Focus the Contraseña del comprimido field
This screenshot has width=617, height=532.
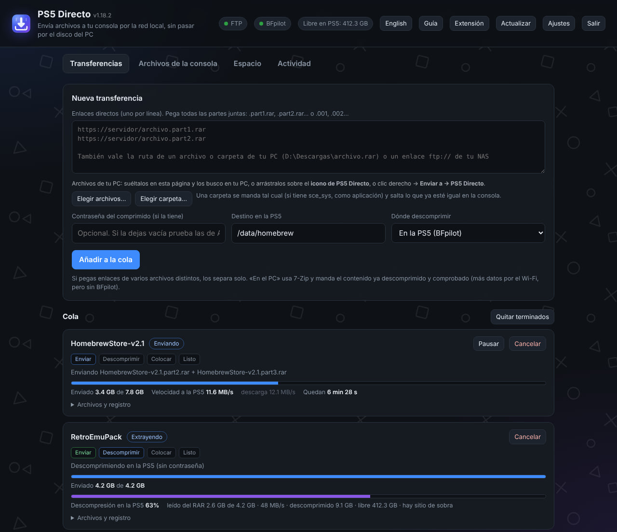(x=148, y=233)
